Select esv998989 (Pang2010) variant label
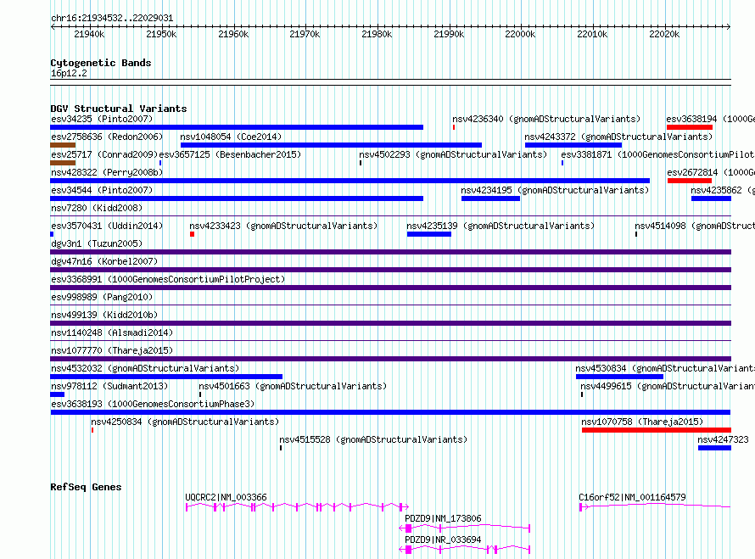Image resolution: width=755 pixels, height=559 pixels. coord(102,297)
